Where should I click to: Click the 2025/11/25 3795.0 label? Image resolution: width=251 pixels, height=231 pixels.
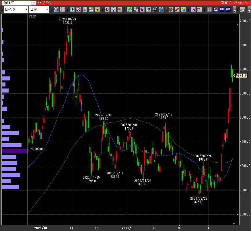click(91, 179)
